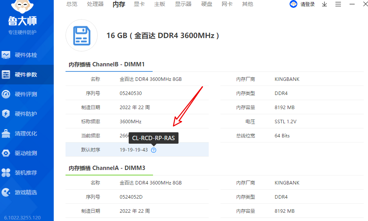
Task: Click the version number 6.1022.3255.120
Action: [x=22, y=218]
